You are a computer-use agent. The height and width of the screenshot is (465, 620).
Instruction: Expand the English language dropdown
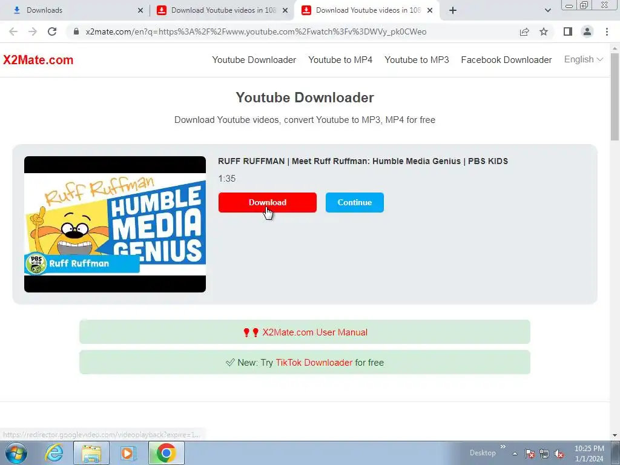583,59
